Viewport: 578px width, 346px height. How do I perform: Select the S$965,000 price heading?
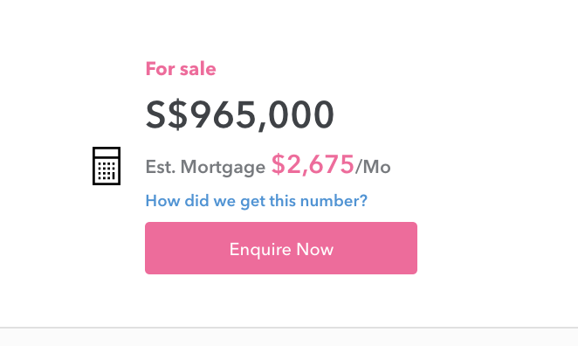[x=239, y=114]
